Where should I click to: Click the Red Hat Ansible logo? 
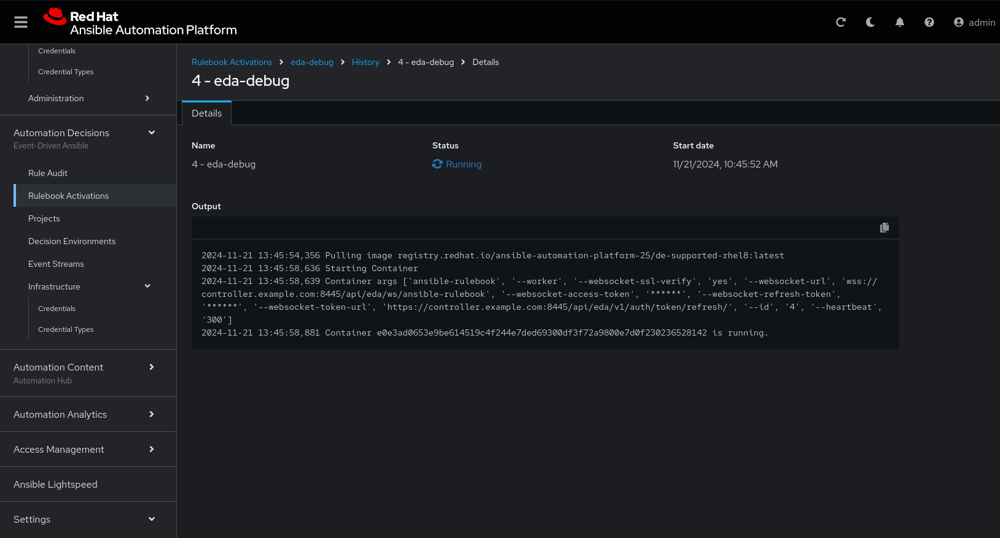pos(140,22)
